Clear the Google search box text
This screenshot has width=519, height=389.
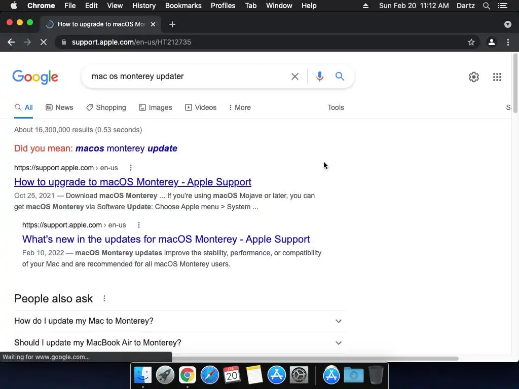tap(294, 76)
